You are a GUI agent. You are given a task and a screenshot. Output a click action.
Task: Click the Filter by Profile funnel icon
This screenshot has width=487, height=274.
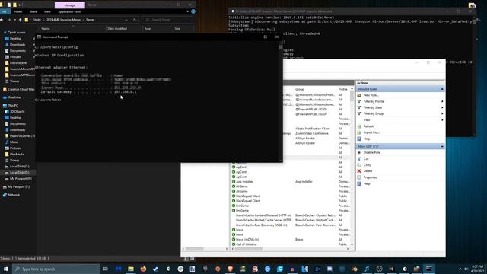point(359,101)
